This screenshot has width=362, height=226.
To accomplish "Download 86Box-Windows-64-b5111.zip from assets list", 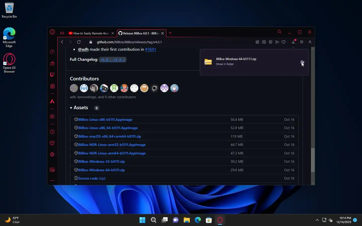I will (101, 170).
